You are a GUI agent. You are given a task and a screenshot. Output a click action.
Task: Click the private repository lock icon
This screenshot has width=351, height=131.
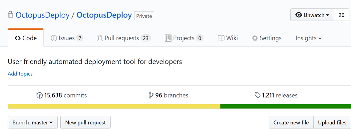[10, 15]
